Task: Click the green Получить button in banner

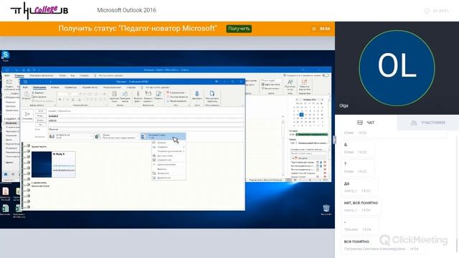Action: 239,29
